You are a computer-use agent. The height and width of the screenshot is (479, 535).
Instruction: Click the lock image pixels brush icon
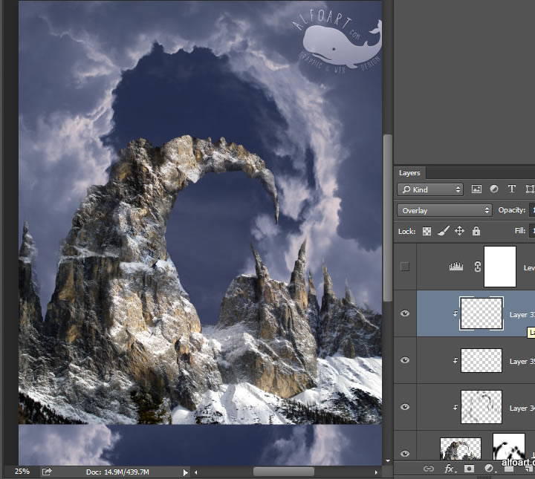[x=443, y=231]
